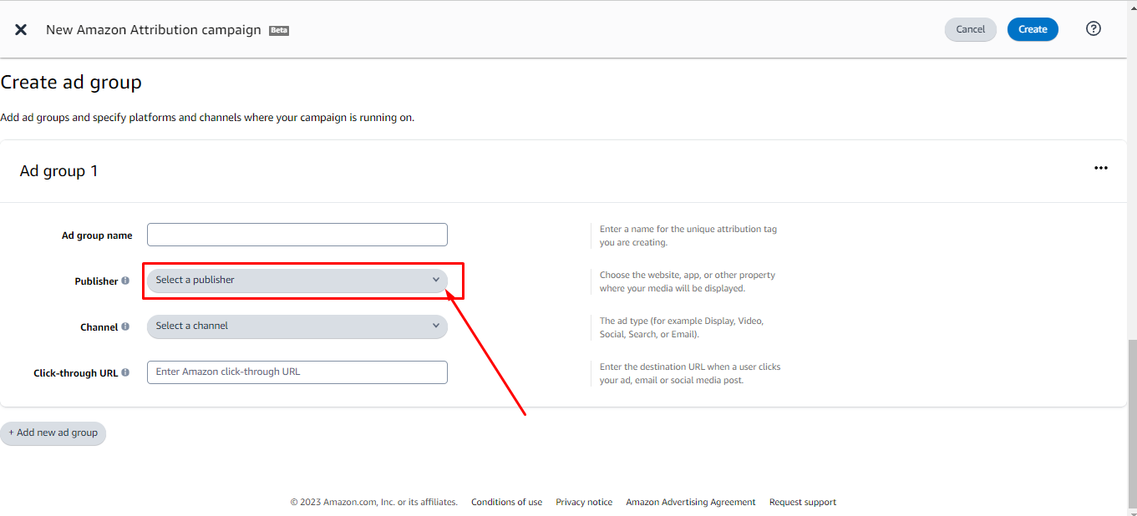This screenshot has height=516, width=1137.
Task: Click the Cancel button
Action: tap(971, 29)
